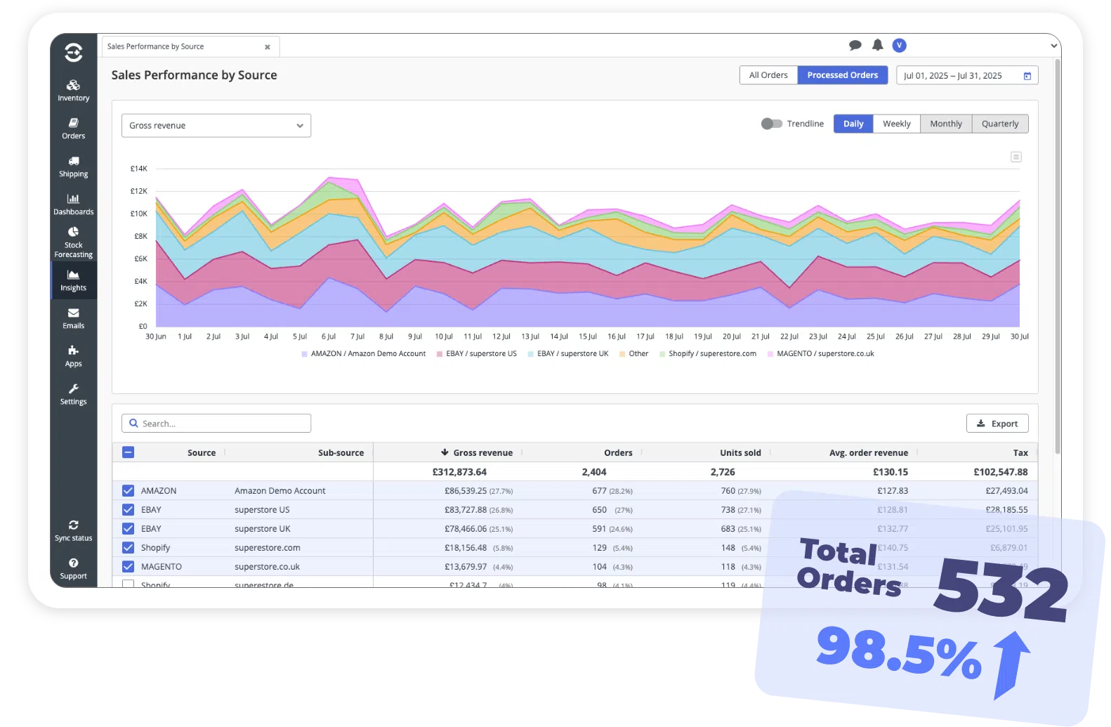
Task: Go to Orders in the sidebar
Action: (x=73, y=129)
